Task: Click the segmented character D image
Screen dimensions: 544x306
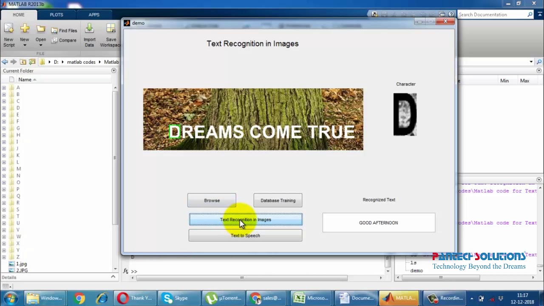Action: (405, 114)
